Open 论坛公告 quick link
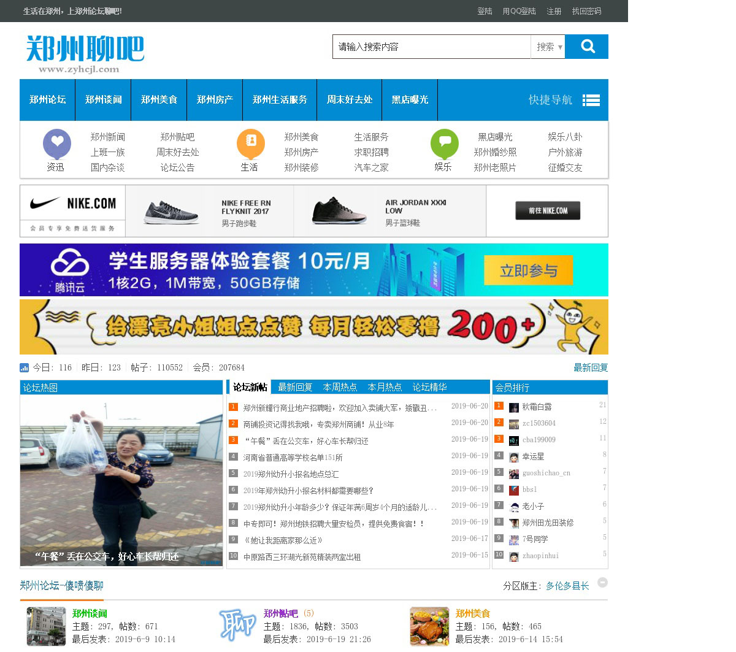This screenshot has width=736, height=652. click(177, 167)
